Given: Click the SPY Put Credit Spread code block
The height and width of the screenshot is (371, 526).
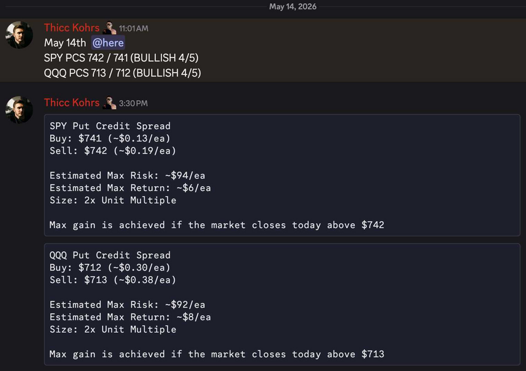Looking at the screenshot, I should point(282,175).
